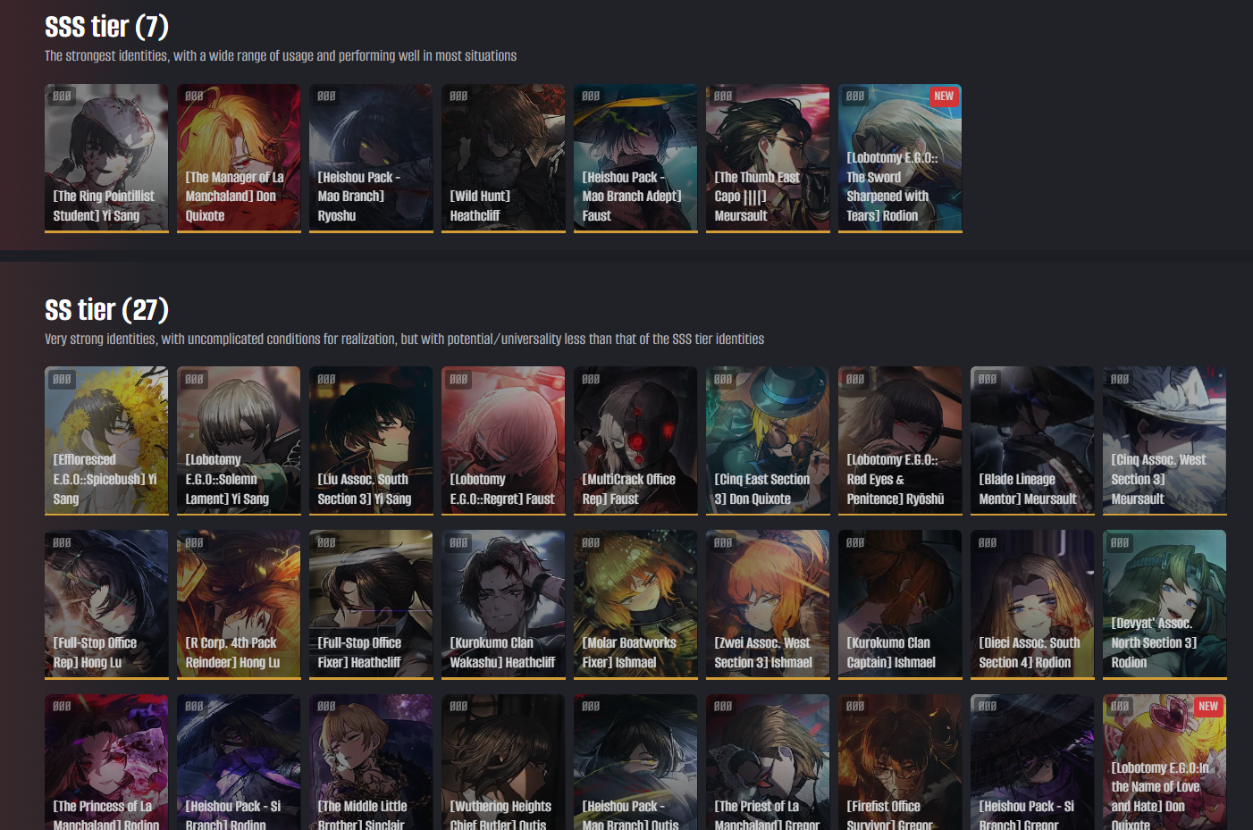The image size is (1253, 830).
Task: Click rarity marker on Wild Hunt Heathcliff
Action: tap(458, 96)
